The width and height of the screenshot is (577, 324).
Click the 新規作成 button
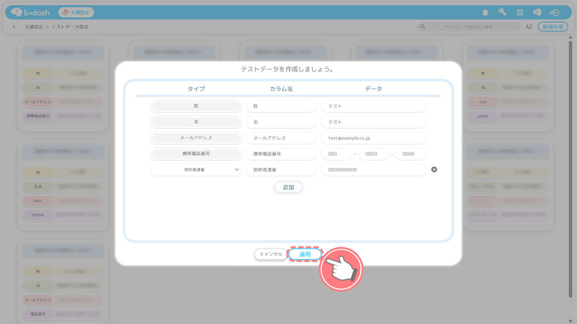553,27
